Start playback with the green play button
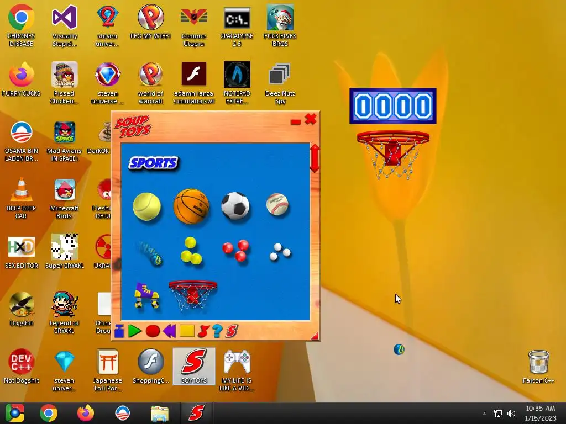 (135, 331)
